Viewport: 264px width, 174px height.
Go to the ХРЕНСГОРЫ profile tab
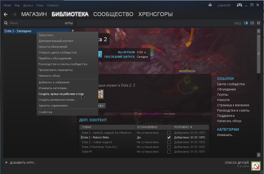[x=155, y=14]
